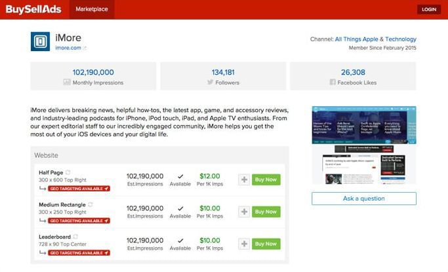Open the Technology channel link

pyautogui.click(x=401, y=39)
